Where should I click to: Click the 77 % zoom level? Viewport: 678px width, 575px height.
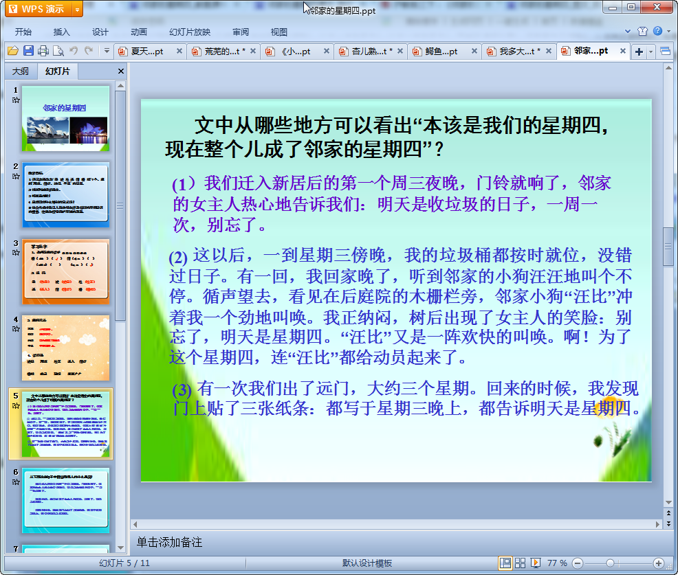(x=557, y=563)
